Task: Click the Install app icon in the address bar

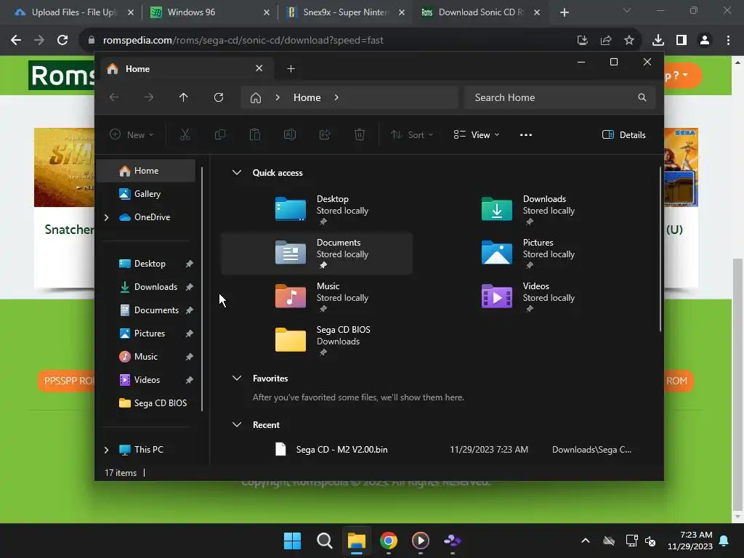Action: (583, 41)
